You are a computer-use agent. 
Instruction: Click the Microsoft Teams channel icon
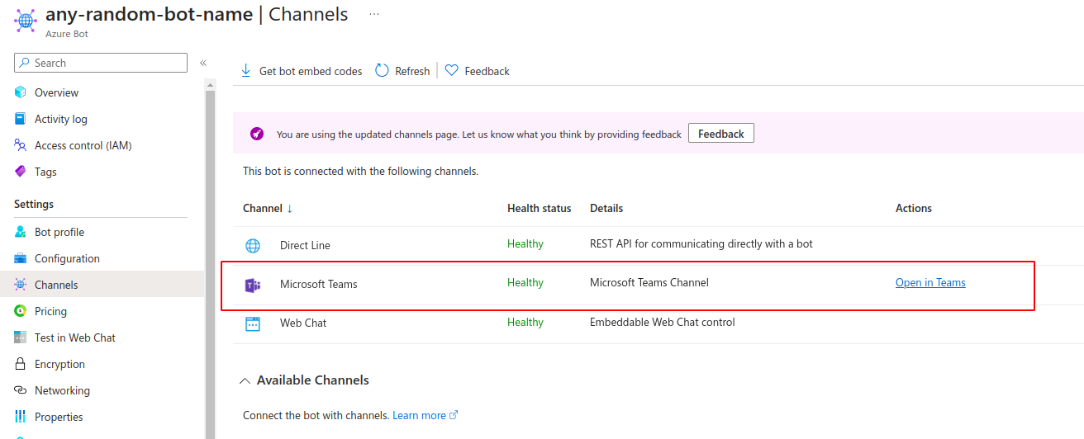pos(253,286)
